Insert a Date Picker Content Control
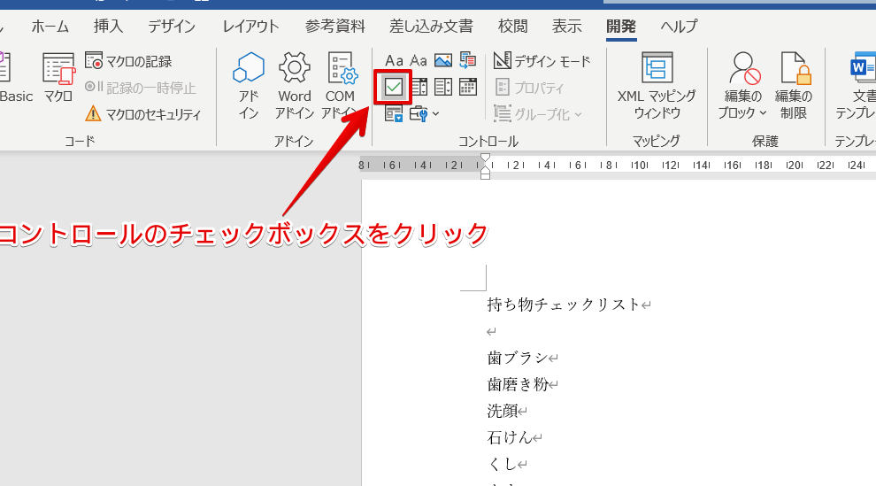 (467, 87)
